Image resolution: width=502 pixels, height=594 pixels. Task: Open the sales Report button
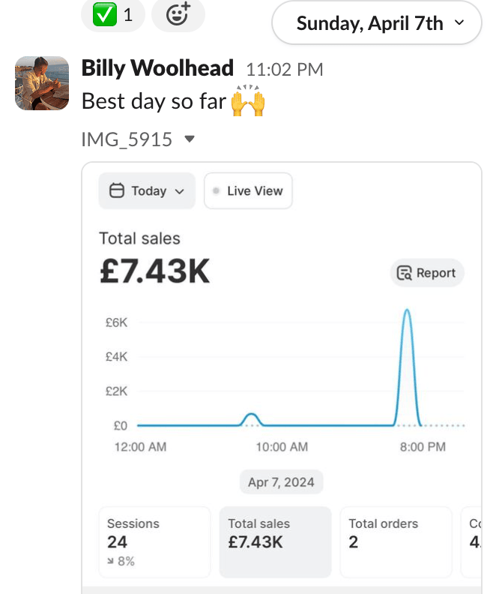pos(428,273)
